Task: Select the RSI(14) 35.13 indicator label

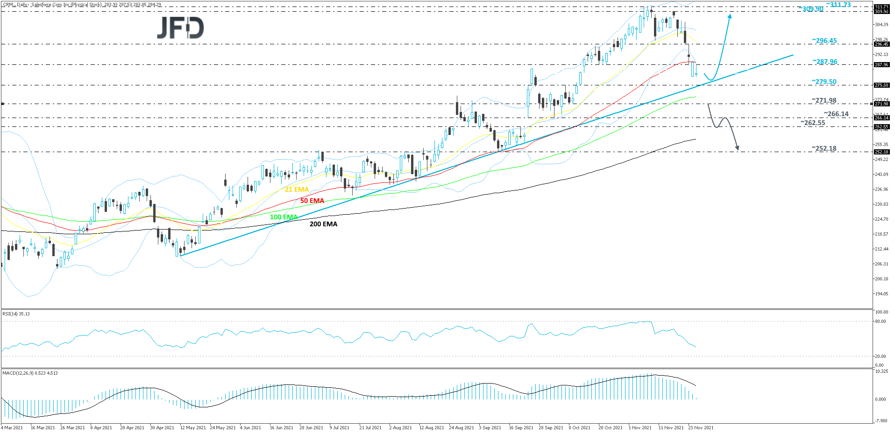Action: click(16, 314)
